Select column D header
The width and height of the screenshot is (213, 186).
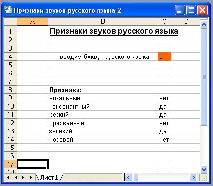click(x=186, y=21)
